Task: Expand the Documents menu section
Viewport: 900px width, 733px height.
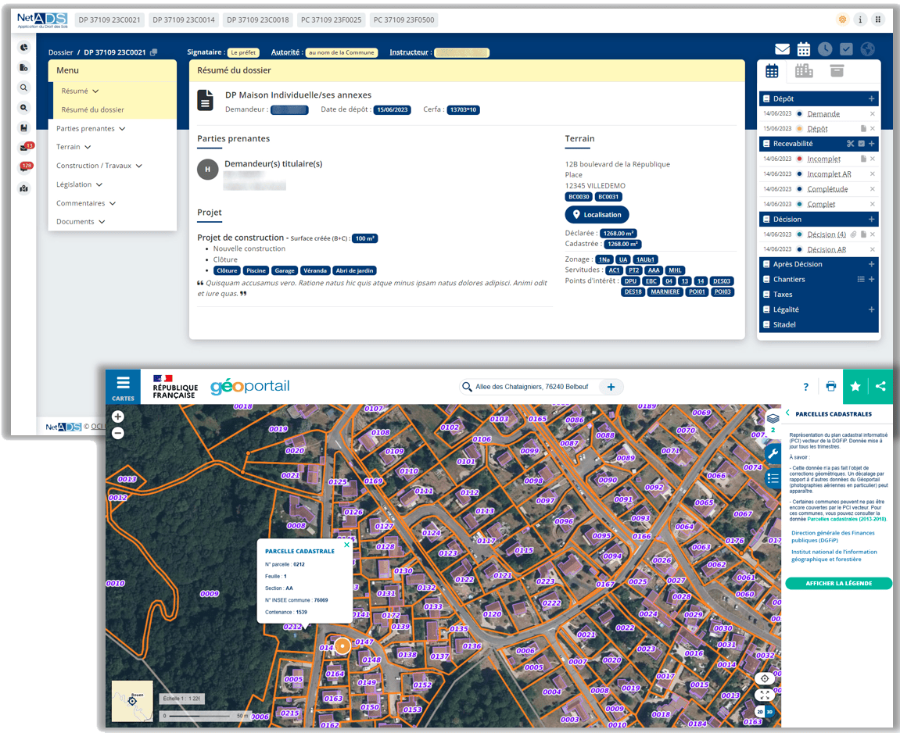Action: (x=81, y=222)
